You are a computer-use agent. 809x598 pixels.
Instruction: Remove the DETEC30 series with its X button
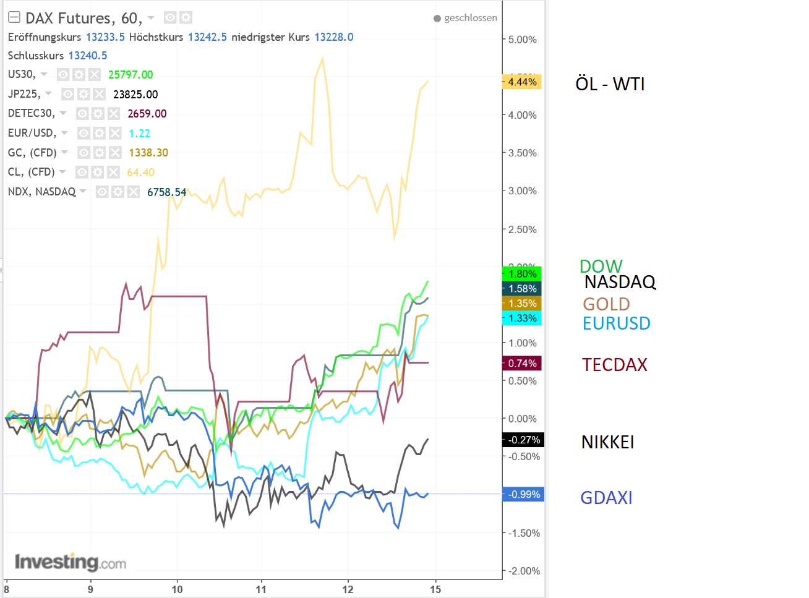point(113,113)
